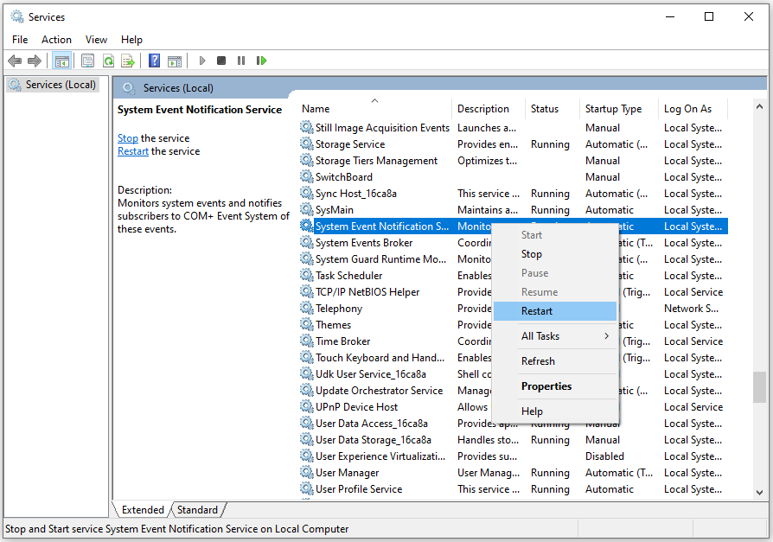Open Properties from the context menu
Image resolution: width=773 pixels, height=542 pixels.
point(555,386)
